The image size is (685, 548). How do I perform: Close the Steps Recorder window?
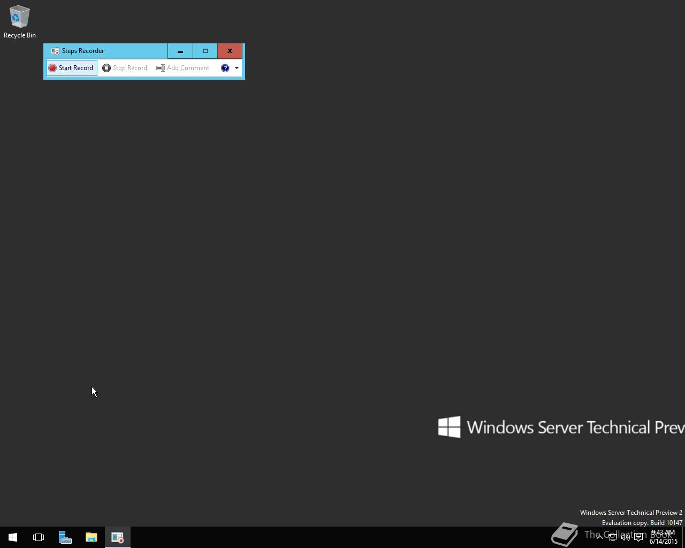(230, 51)
